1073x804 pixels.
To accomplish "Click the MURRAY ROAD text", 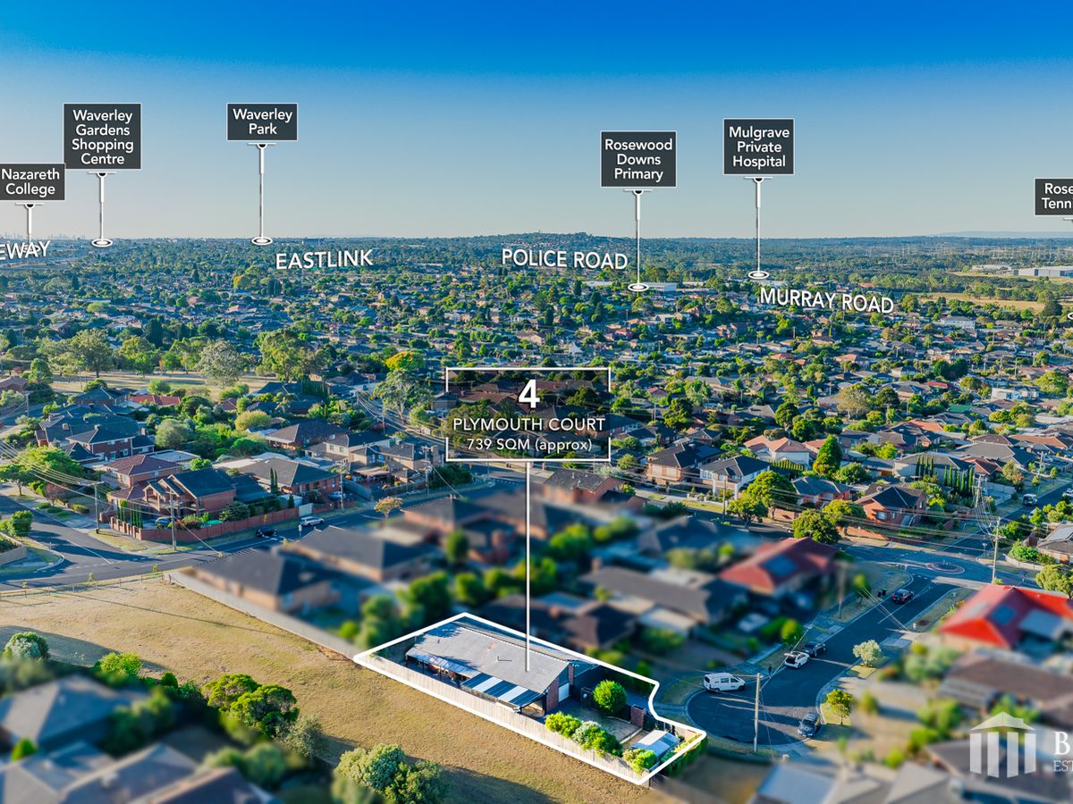I will [x=826, y=300].
